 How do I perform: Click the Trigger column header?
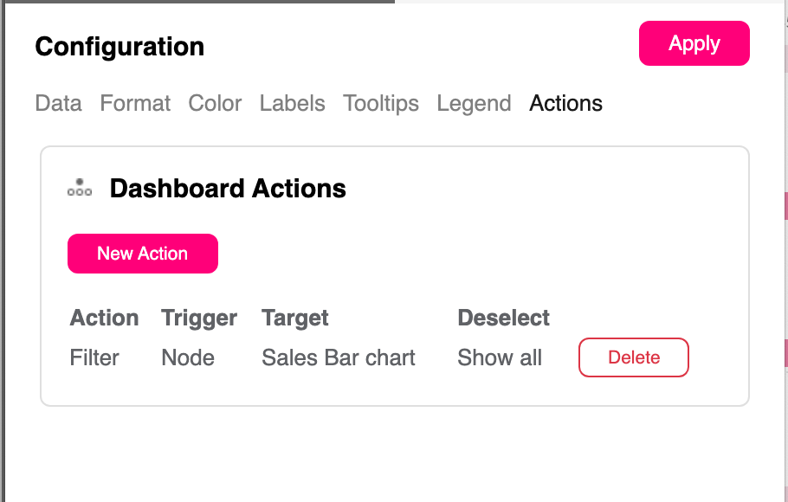click(199, 318)
